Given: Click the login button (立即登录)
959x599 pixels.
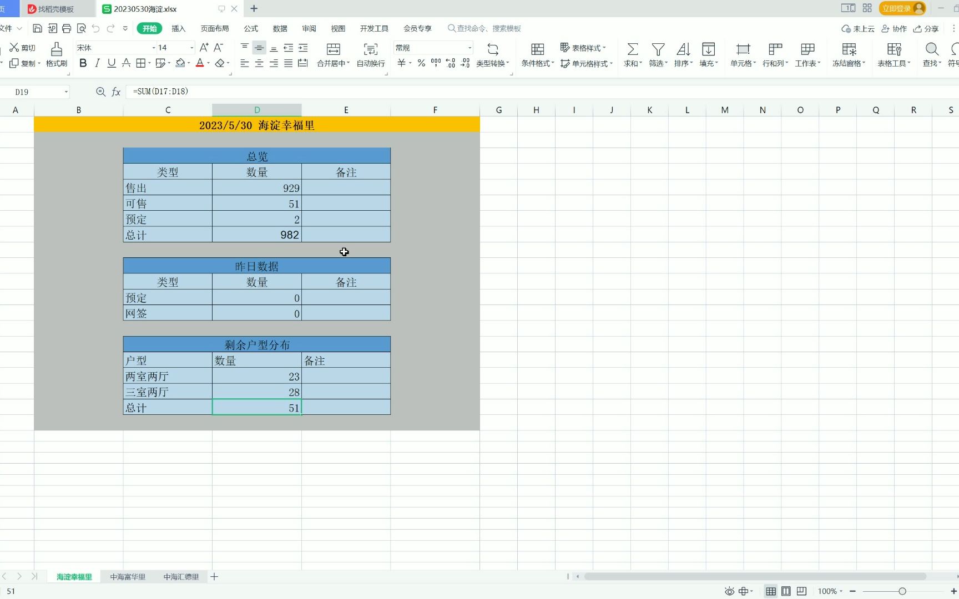Looking at the screenshot, I should [902, 8].
